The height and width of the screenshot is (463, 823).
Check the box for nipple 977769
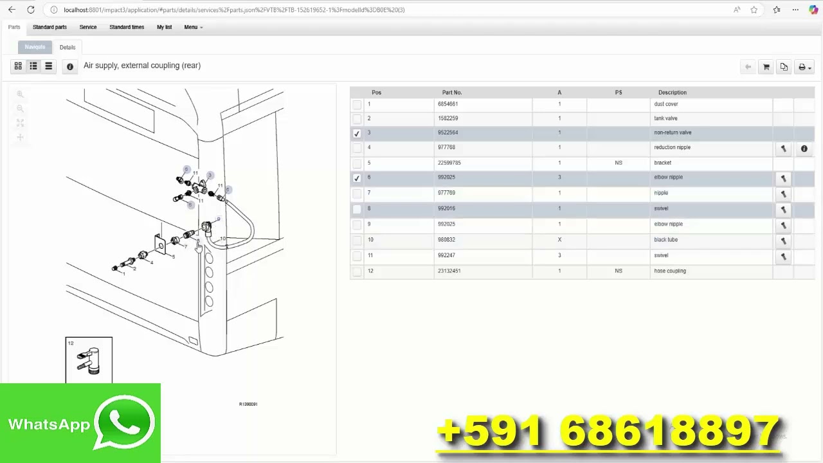[357, 194]
